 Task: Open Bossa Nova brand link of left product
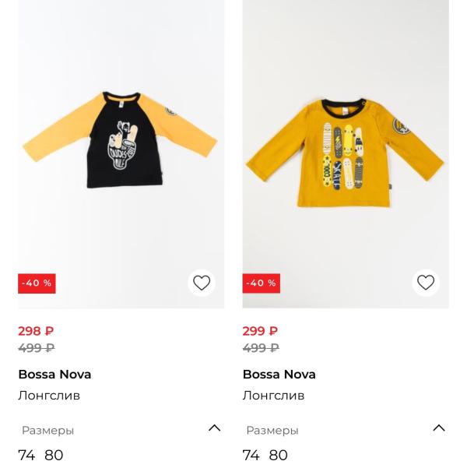54,375
